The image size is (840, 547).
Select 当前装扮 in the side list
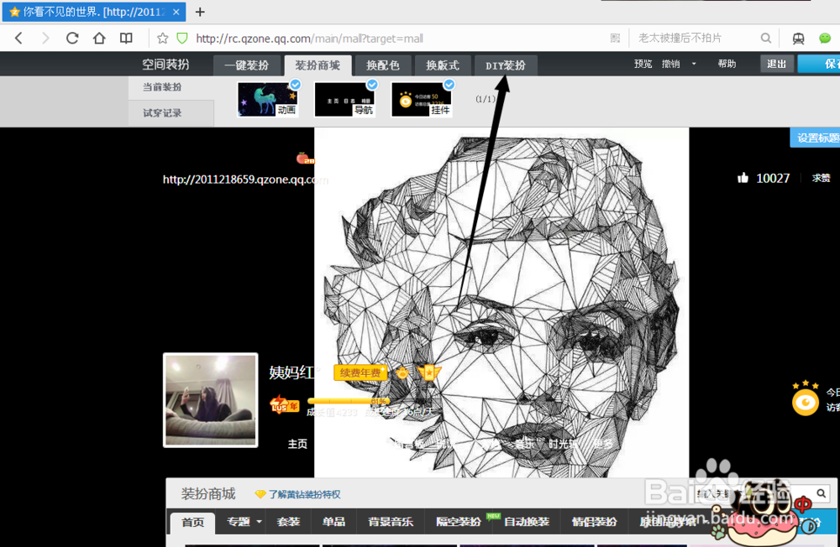point(162,86)
